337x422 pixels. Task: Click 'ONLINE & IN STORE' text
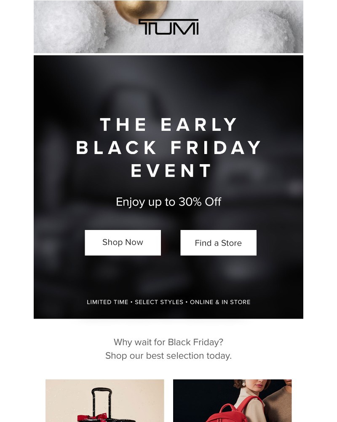220,302
